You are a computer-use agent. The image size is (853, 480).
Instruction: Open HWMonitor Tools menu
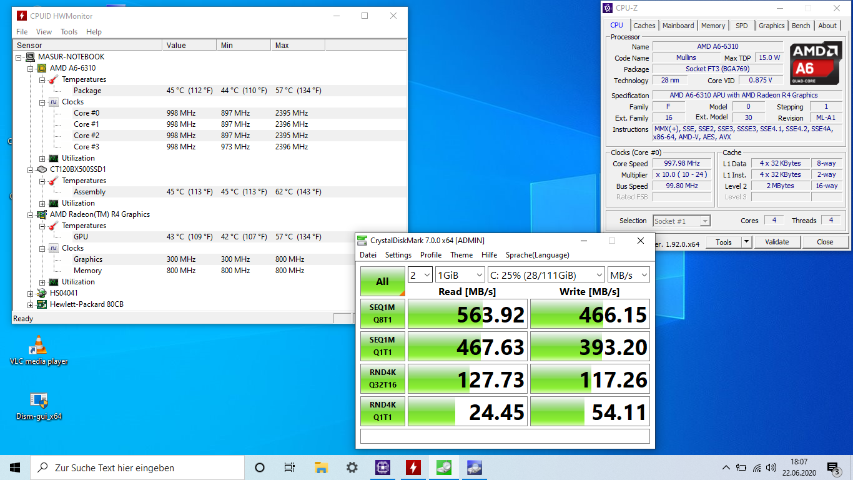tap(69, 32)
